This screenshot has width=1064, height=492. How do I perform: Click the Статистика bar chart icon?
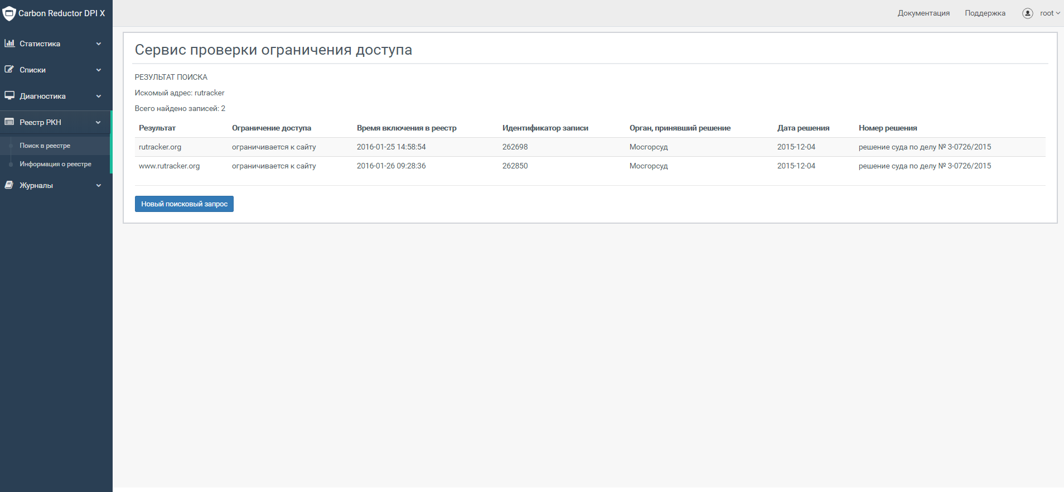(9, 43)
